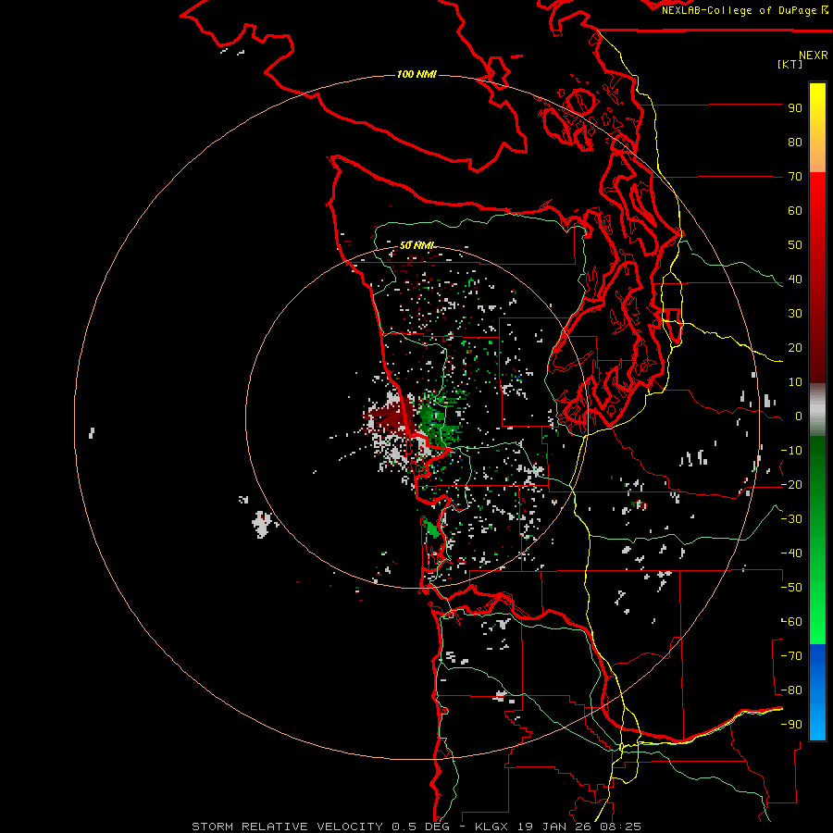Click the -10 scale value
The width and height of the screenshot is (833, 833).
coord(791,451)
